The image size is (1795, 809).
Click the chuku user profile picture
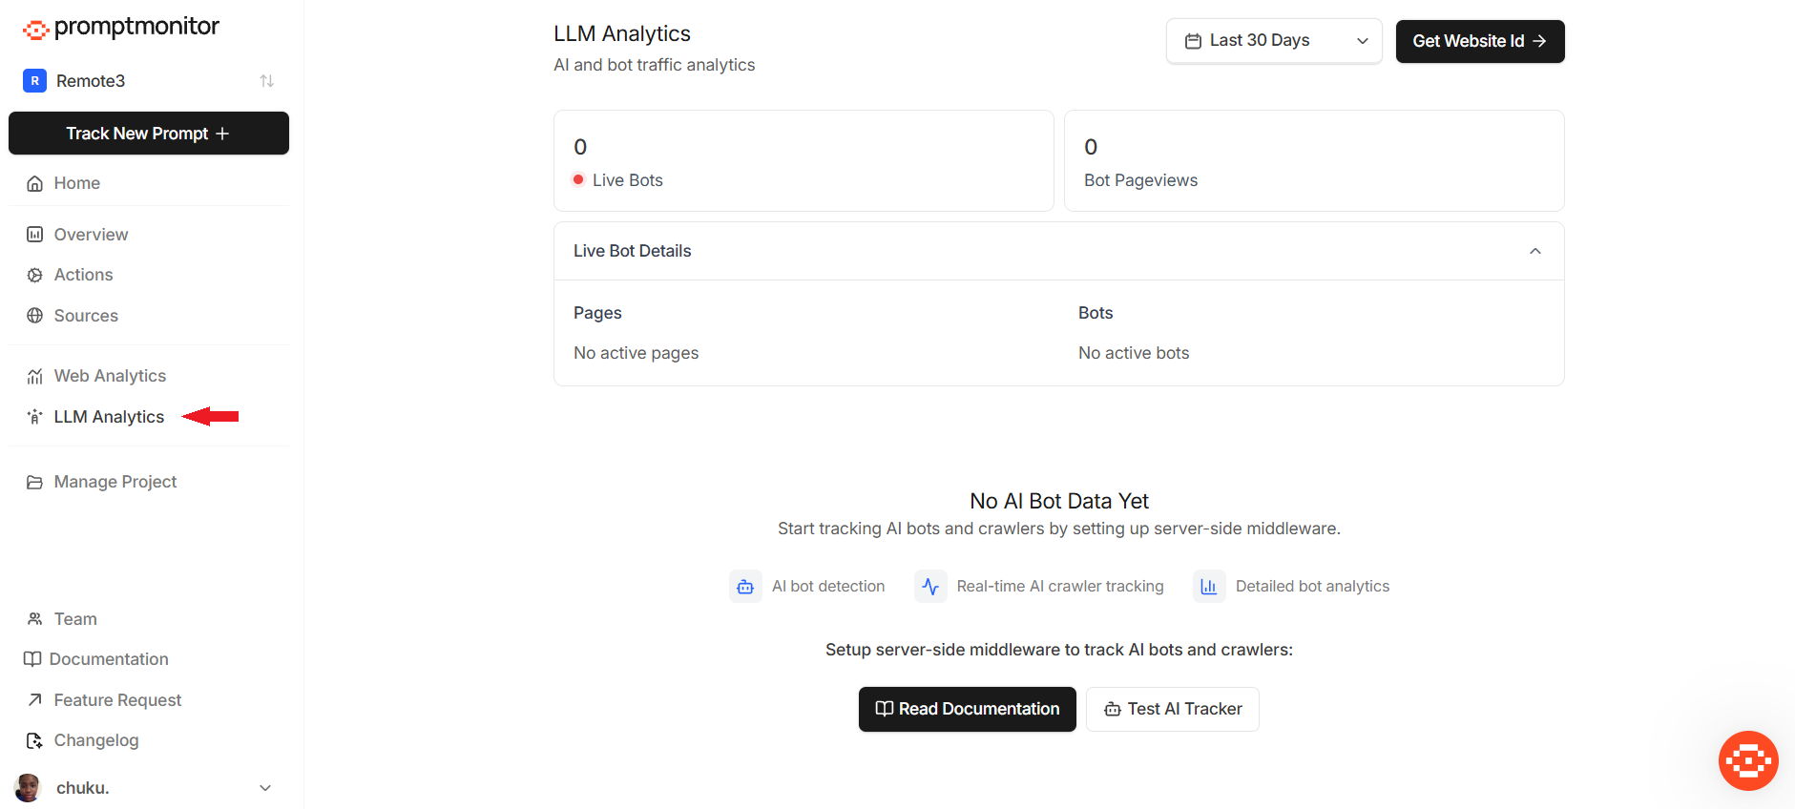29,788
